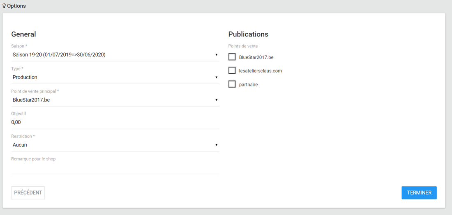Click the Remarque pour le shop field
Screen dimensions: 452x215
115,167
